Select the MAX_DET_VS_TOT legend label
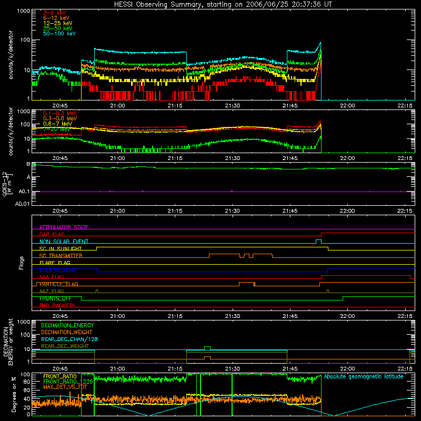 (65, 387)
